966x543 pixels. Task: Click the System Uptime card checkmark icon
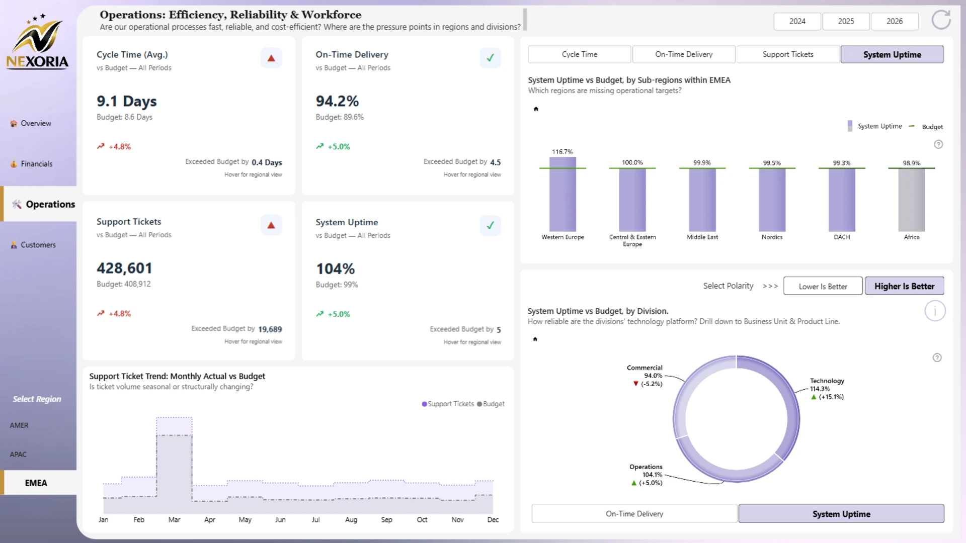[x=490, y=226]
